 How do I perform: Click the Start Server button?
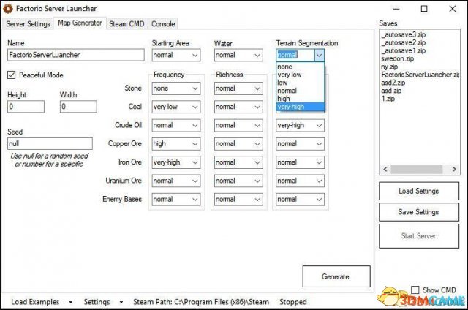pyautogui.click(x=419, y=236)
